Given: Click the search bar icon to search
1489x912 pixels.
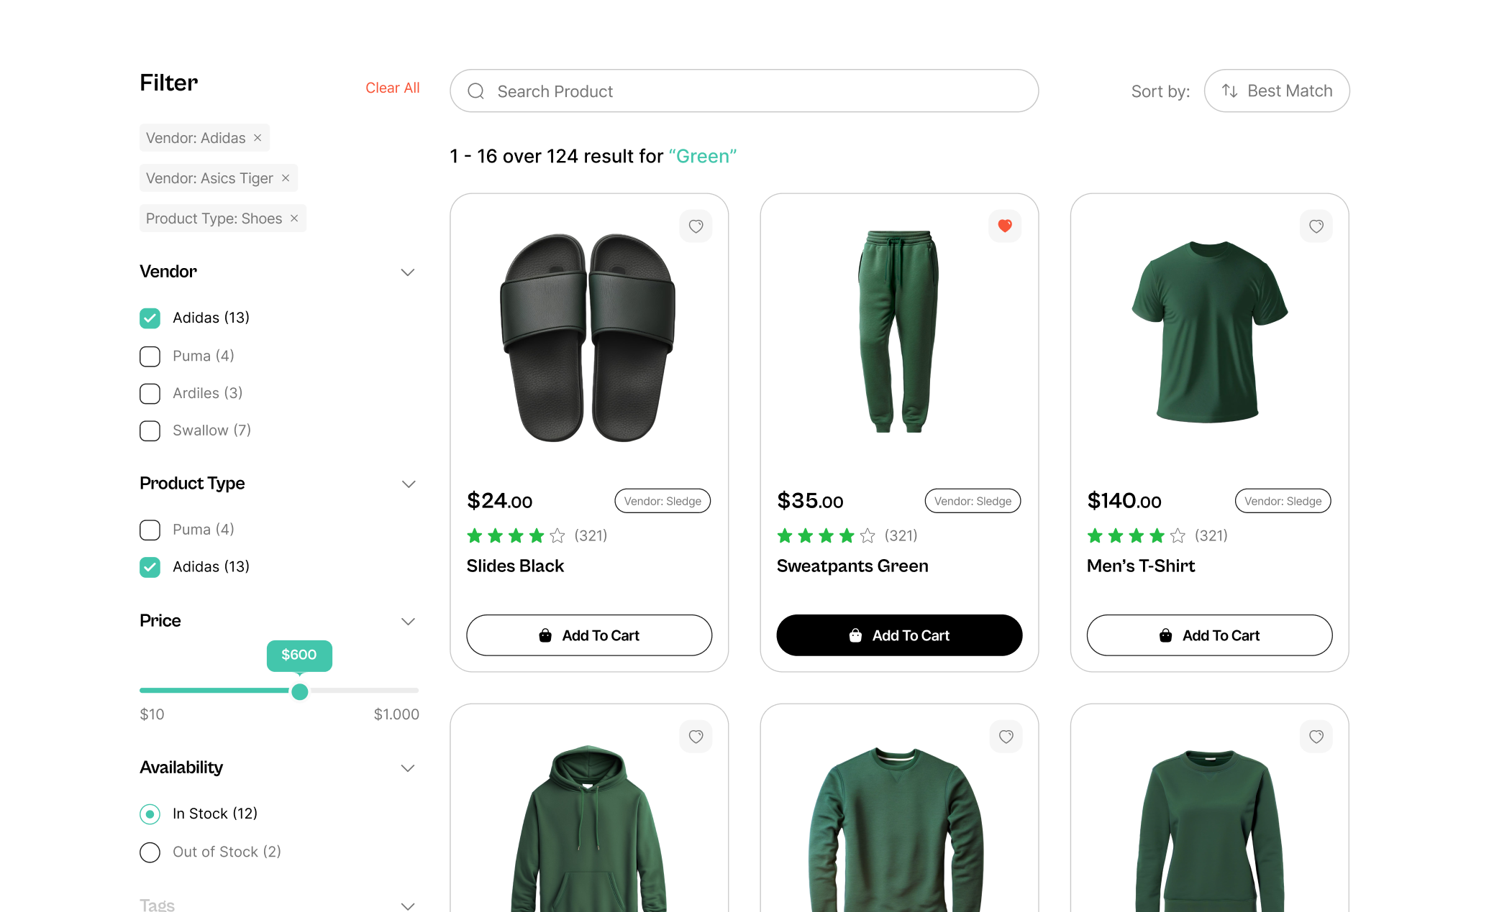Looking at the screenshot, I should 476,91.
